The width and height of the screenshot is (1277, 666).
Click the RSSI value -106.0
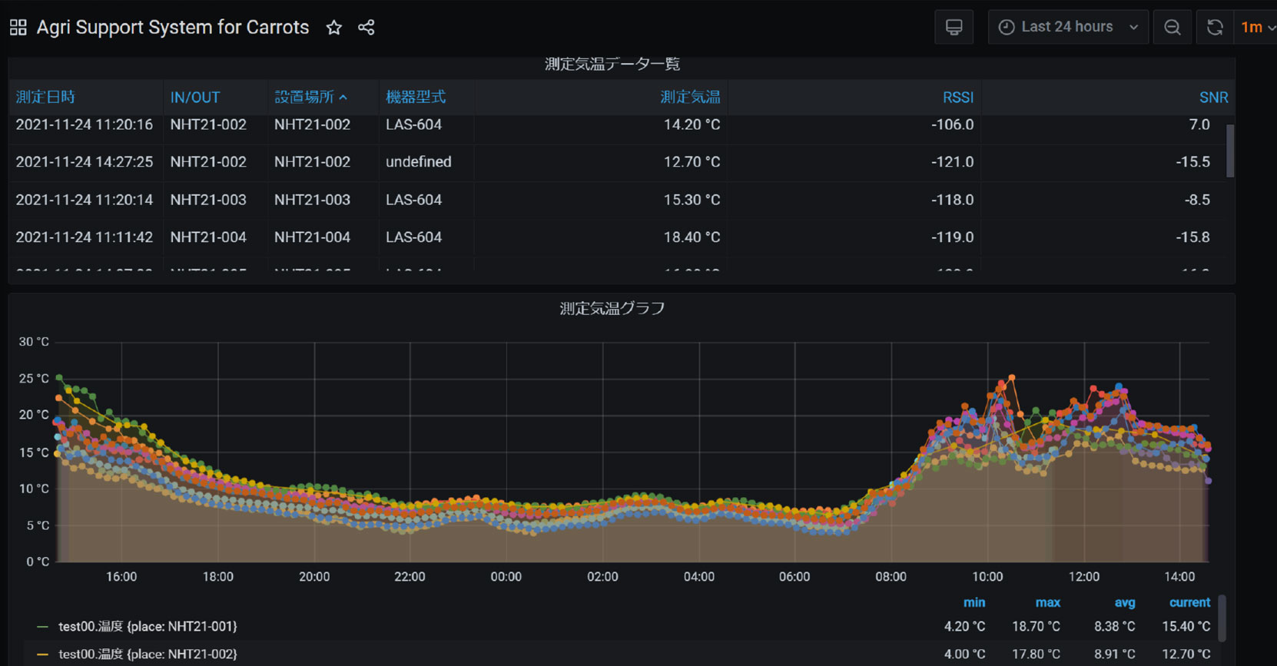point(953,124)
